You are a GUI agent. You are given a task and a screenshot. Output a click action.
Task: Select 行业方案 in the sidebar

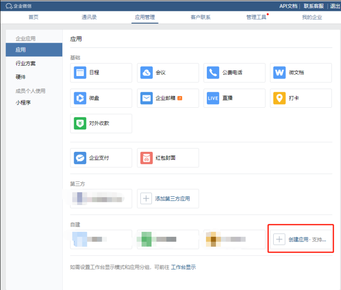(x=25, y=63)
